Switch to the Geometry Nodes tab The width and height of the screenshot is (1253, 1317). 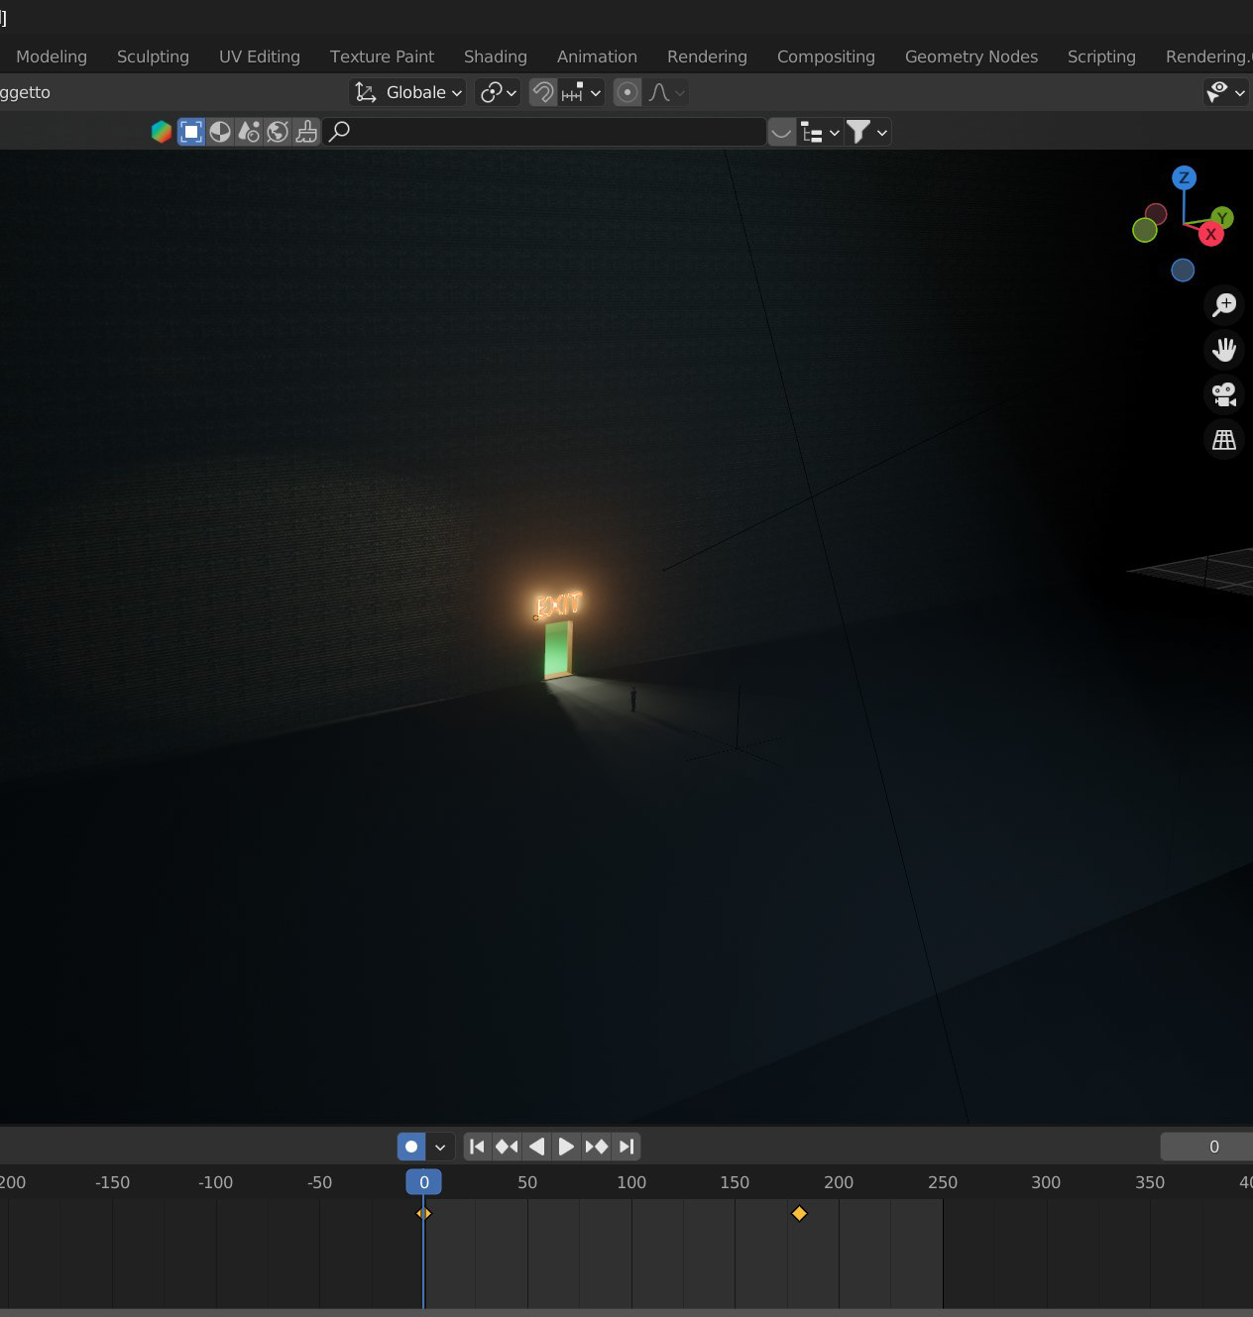coord(971,56)
